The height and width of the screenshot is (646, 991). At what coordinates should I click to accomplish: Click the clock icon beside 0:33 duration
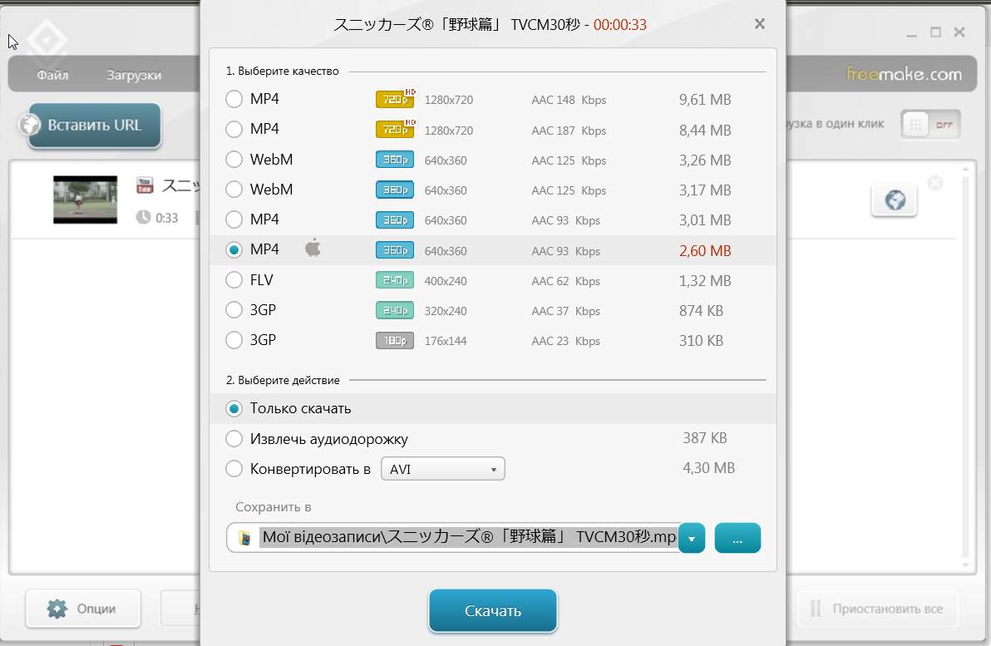tap(144, 218)
